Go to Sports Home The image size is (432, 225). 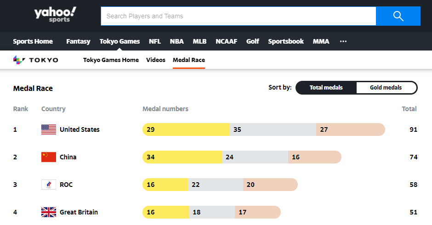pos(33,41)
